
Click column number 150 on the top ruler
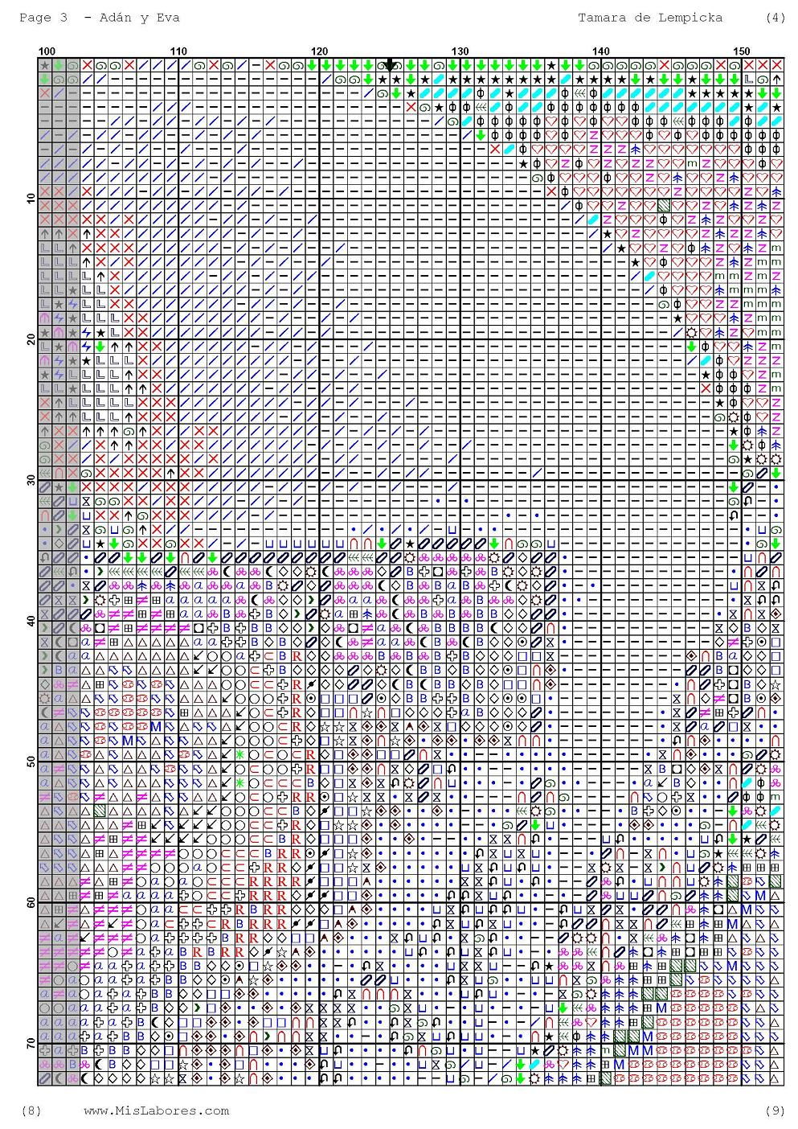(742, 51)
